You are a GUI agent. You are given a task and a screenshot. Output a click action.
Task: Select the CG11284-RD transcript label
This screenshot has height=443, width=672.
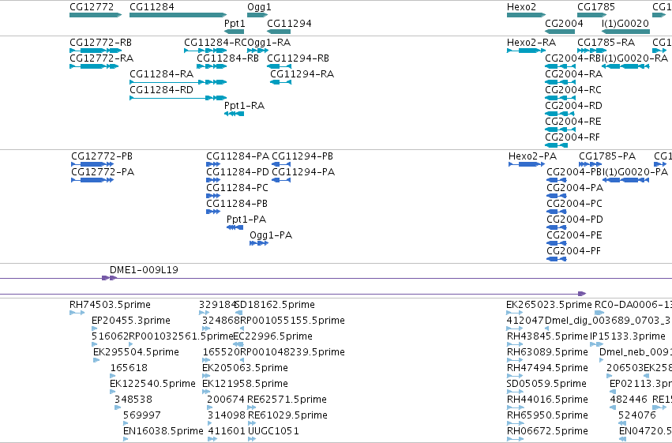point(161,90)
